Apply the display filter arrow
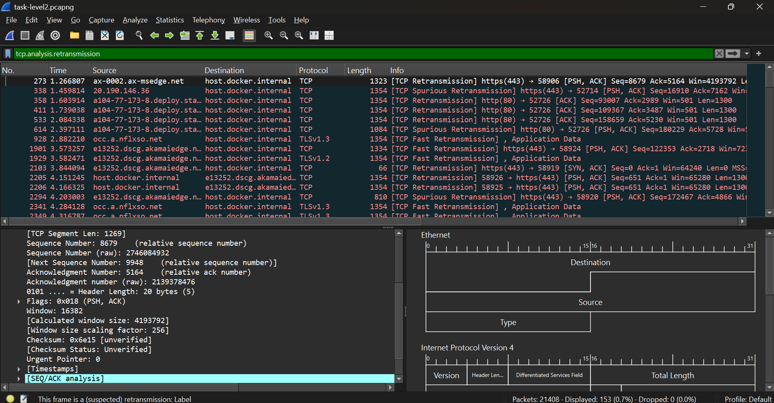Screen dimensions: 774x403 (x=733, y=54)
